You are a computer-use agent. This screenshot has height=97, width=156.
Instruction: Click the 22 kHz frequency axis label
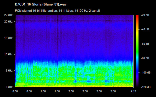pyautogui.click(x=8, y=15)
